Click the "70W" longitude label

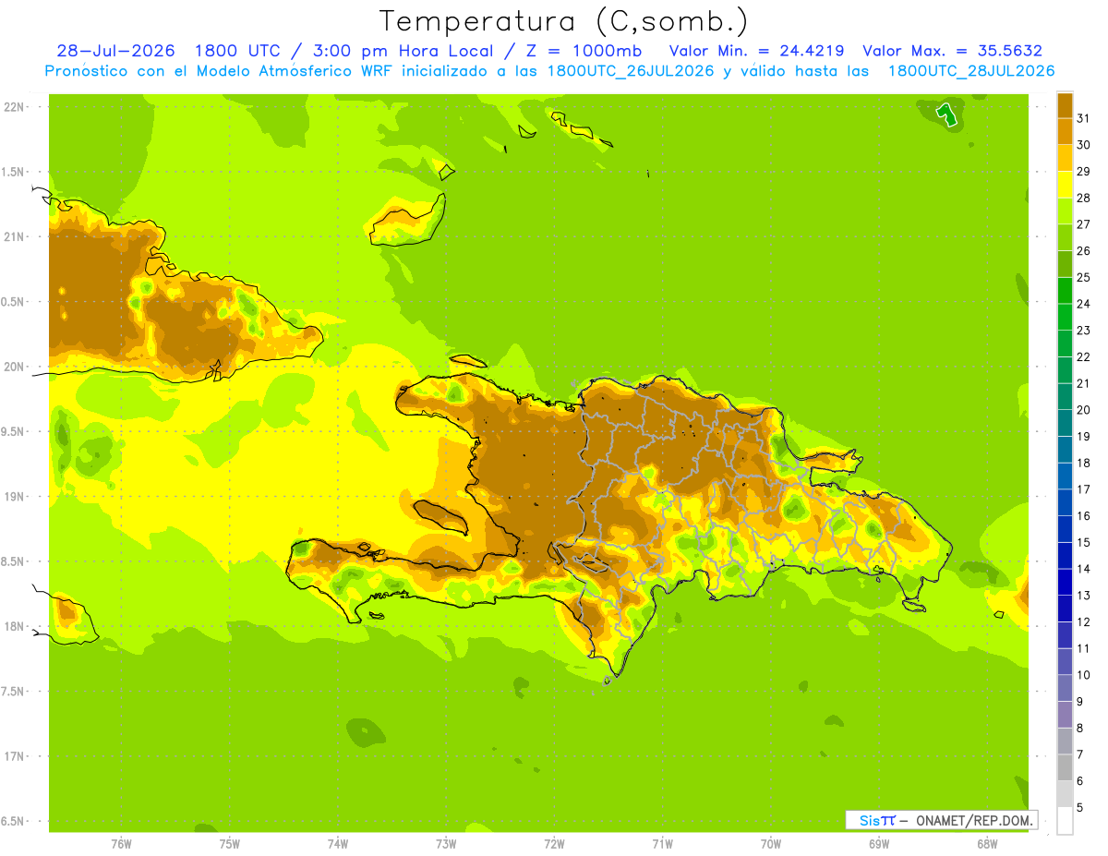pos(771,844)
